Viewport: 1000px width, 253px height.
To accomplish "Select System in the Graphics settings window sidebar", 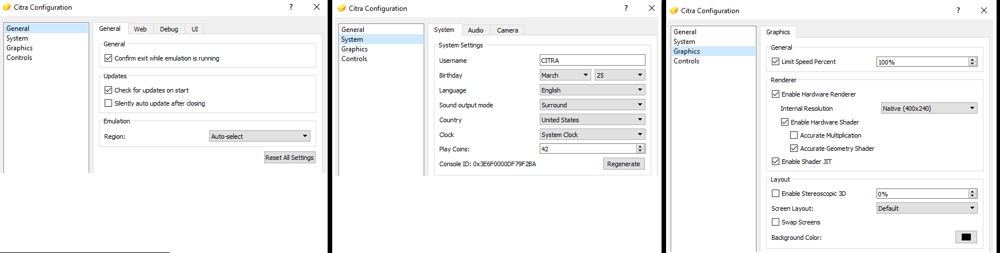I will click(x=713, y=42).
